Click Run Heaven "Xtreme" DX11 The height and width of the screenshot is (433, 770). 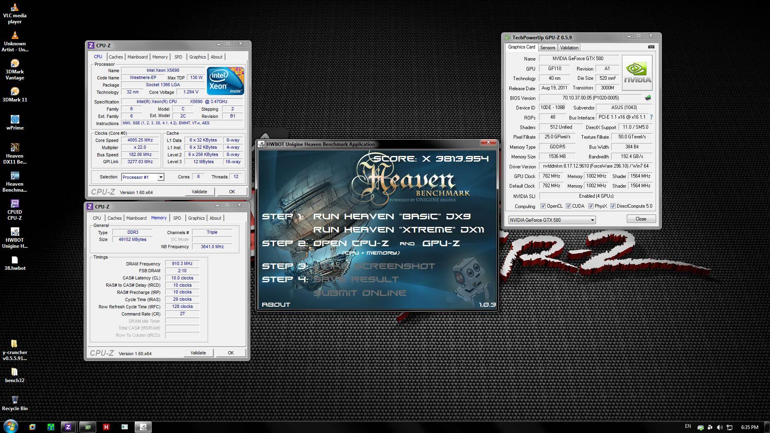(x=399, y=230)
